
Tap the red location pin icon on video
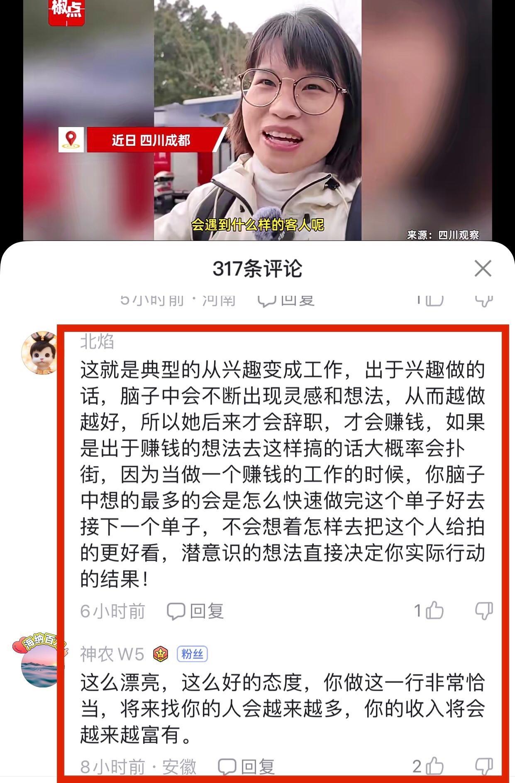coord(71,140)
